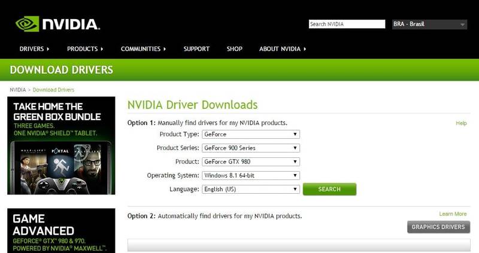Open the Product dropdown showing GeForce GTX 980

pyautogui.click(x=251, y=161)
